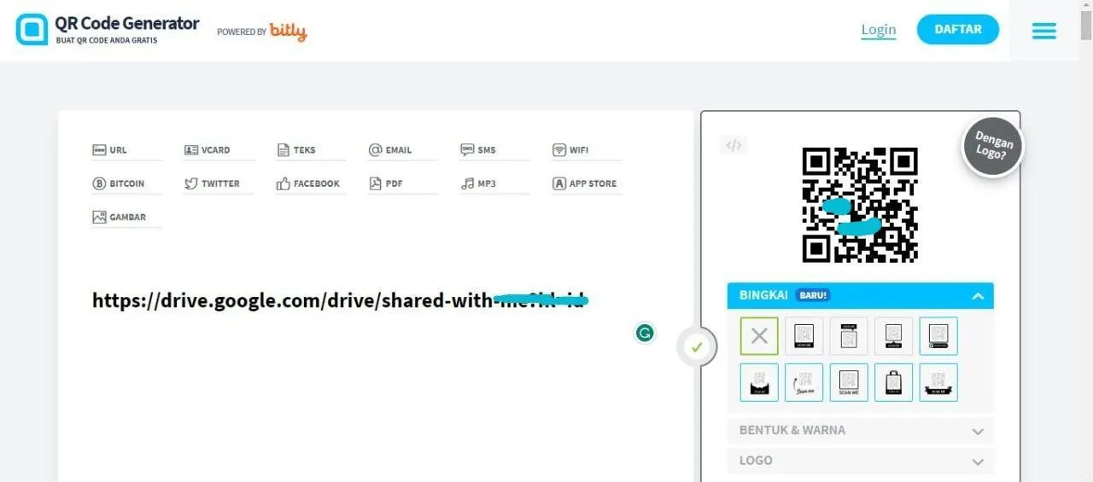This screenshot has height=482, width=1093.
Task: Choose the Facebook thumbs-up option
Action: [307, 183]
